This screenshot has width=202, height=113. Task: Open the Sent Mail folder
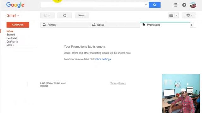(x=12, y=38)
